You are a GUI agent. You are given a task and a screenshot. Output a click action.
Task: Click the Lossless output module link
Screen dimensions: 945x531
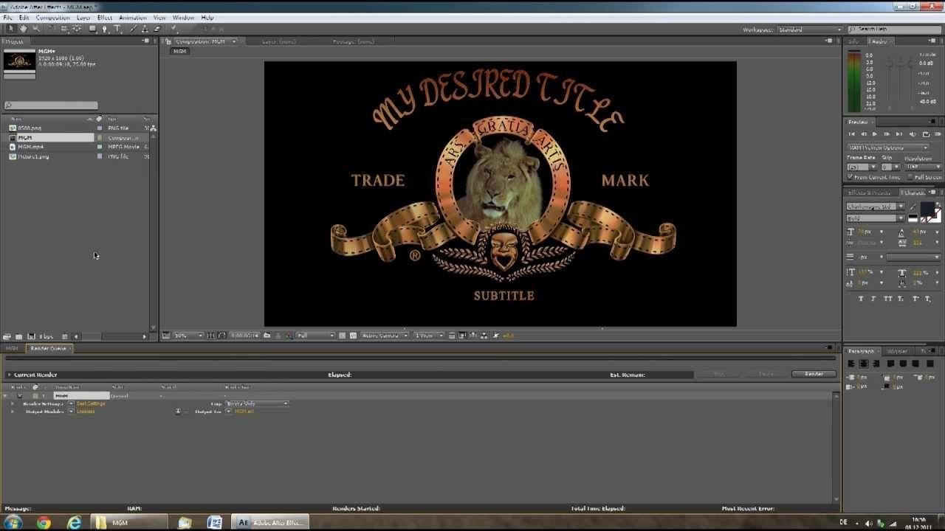pos(86,412)
